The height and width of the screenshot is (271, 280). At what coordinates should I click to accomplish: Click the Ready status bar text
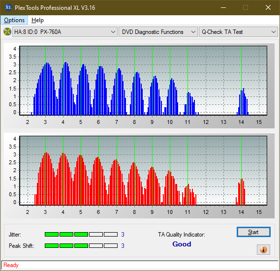(11, 265)
